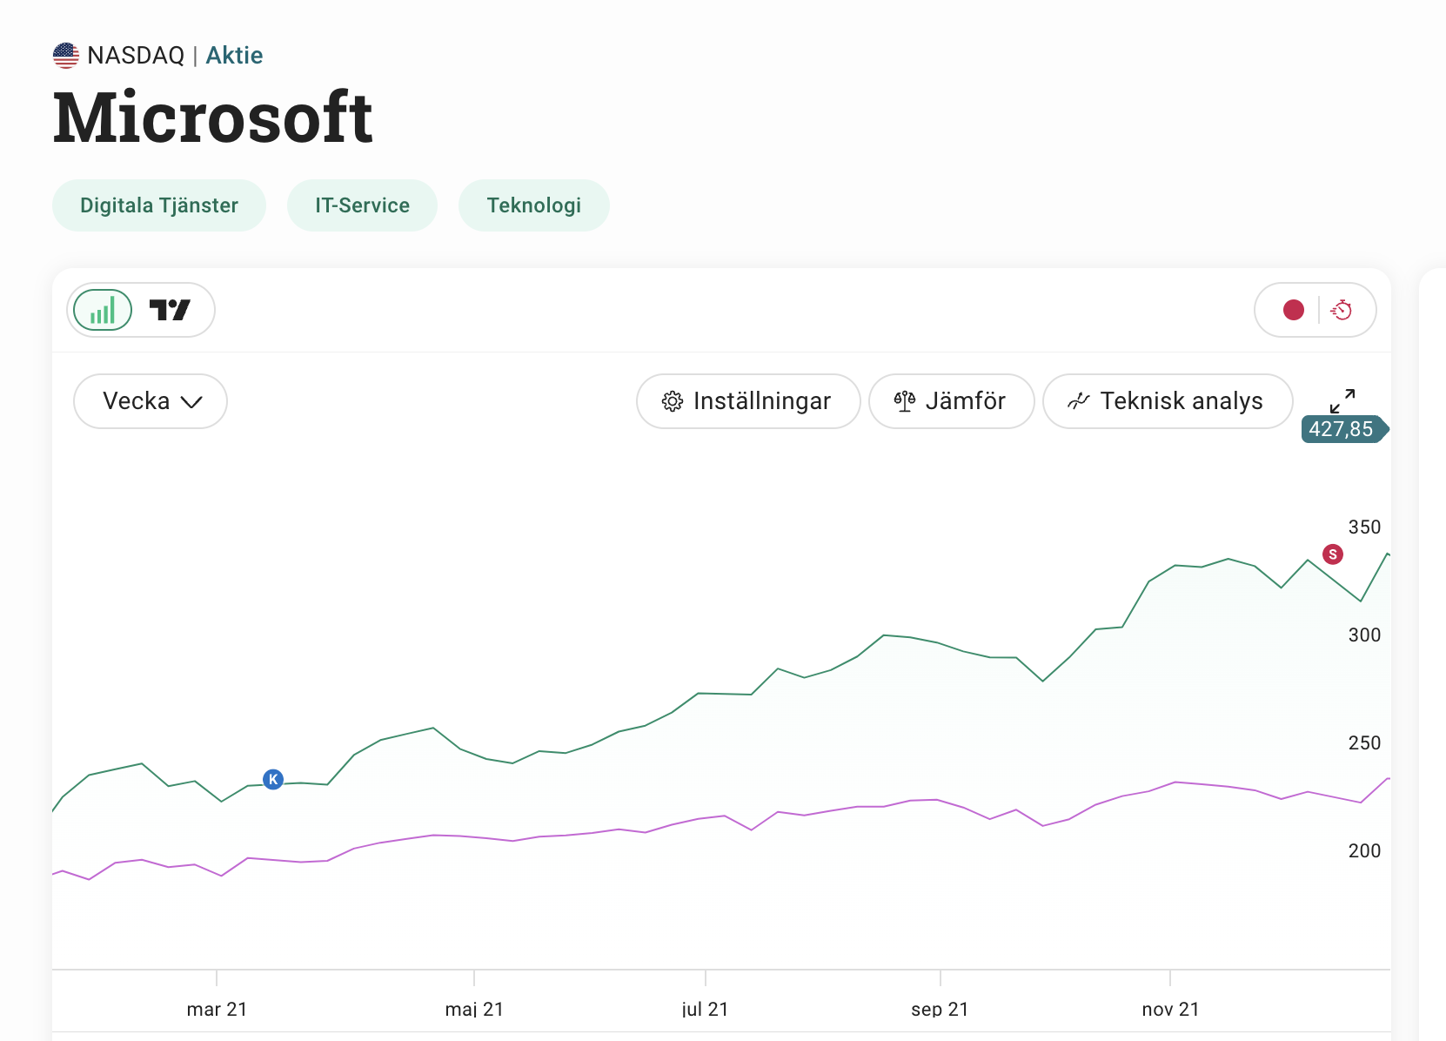Click the trend-line icon in Teknisk analys
The height and width of the screenshot is (1041, 1446).
coord(1078,401)
